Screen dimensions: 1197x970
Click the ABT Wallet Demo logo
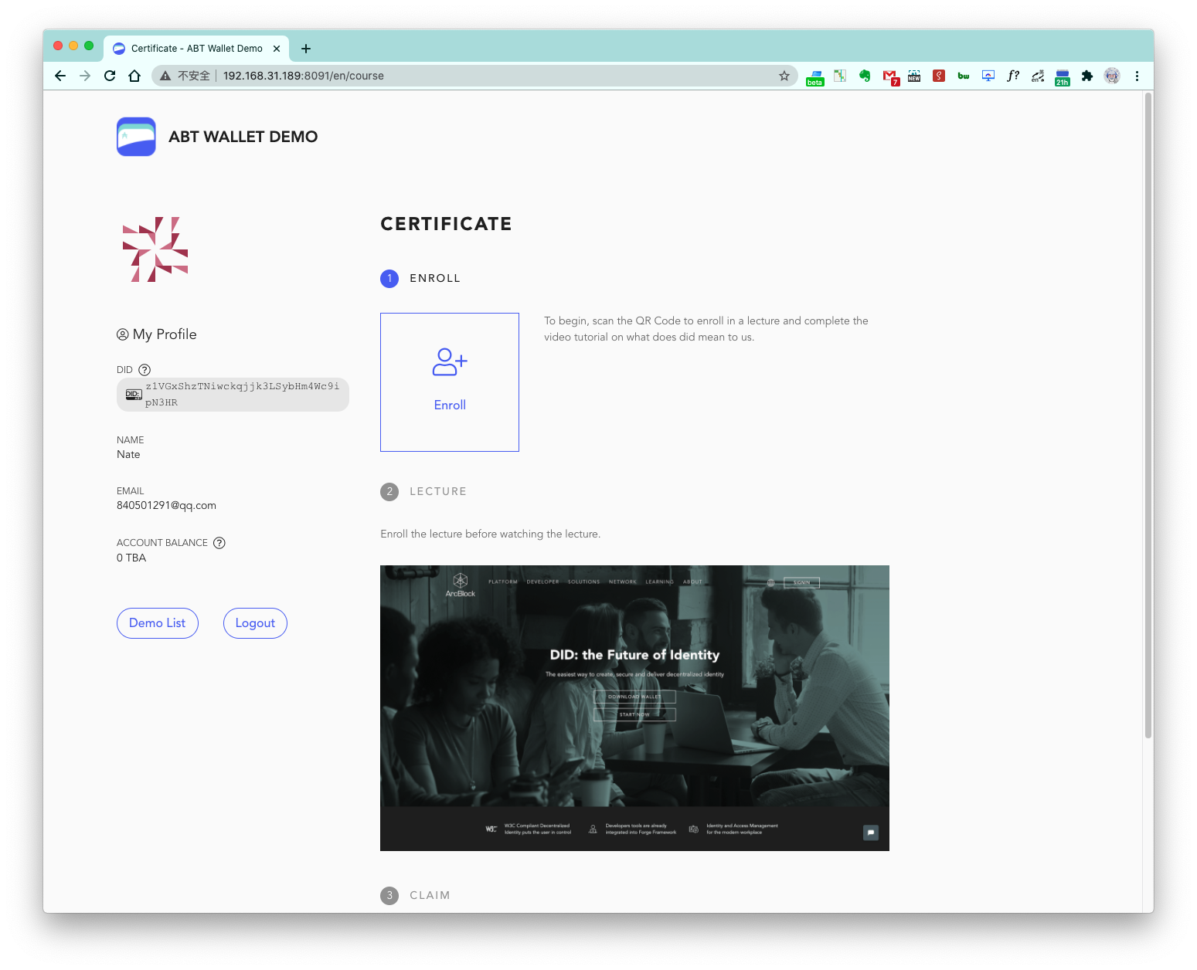click(x=136, y=137)
